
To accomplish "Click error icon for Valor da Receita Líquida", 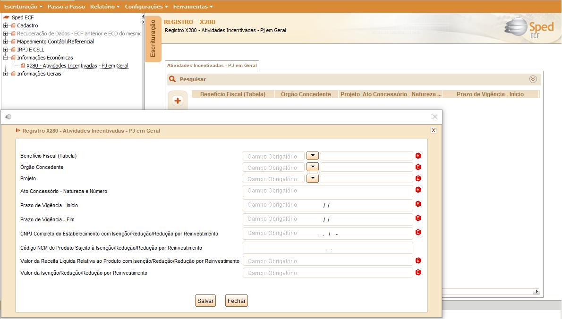I will pyautogui.click(x=418, y=260).
